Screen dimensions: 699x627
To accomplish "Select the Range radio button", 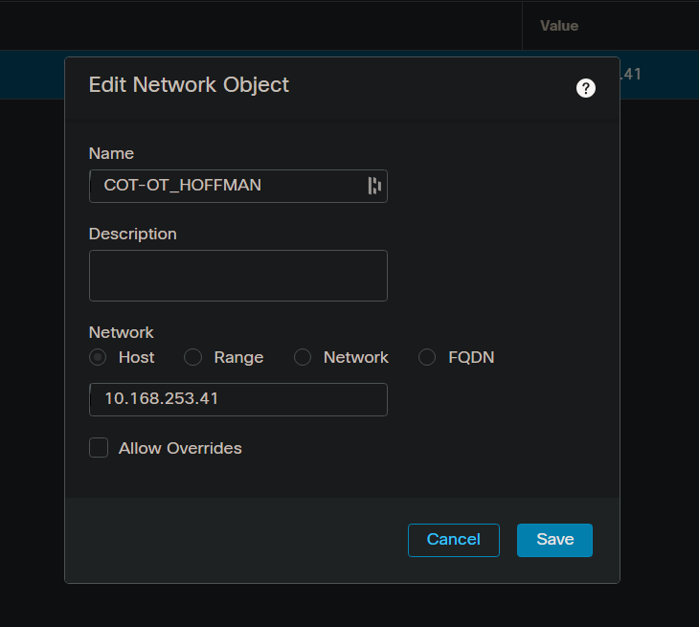I will (x=193, y=357).
